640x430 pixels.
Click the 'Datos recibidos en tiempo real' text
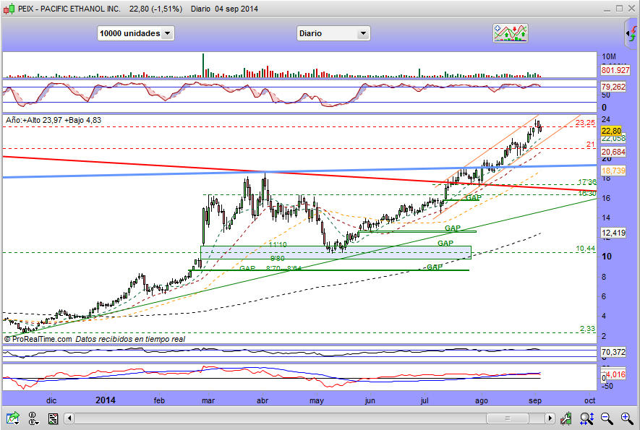pyautogui.click(x=130, y=339)
